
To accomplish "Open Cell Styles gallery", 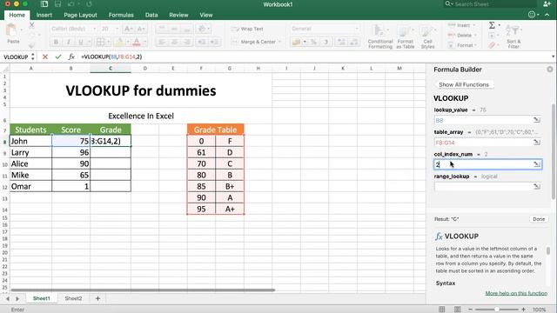I will coord(427,37).
